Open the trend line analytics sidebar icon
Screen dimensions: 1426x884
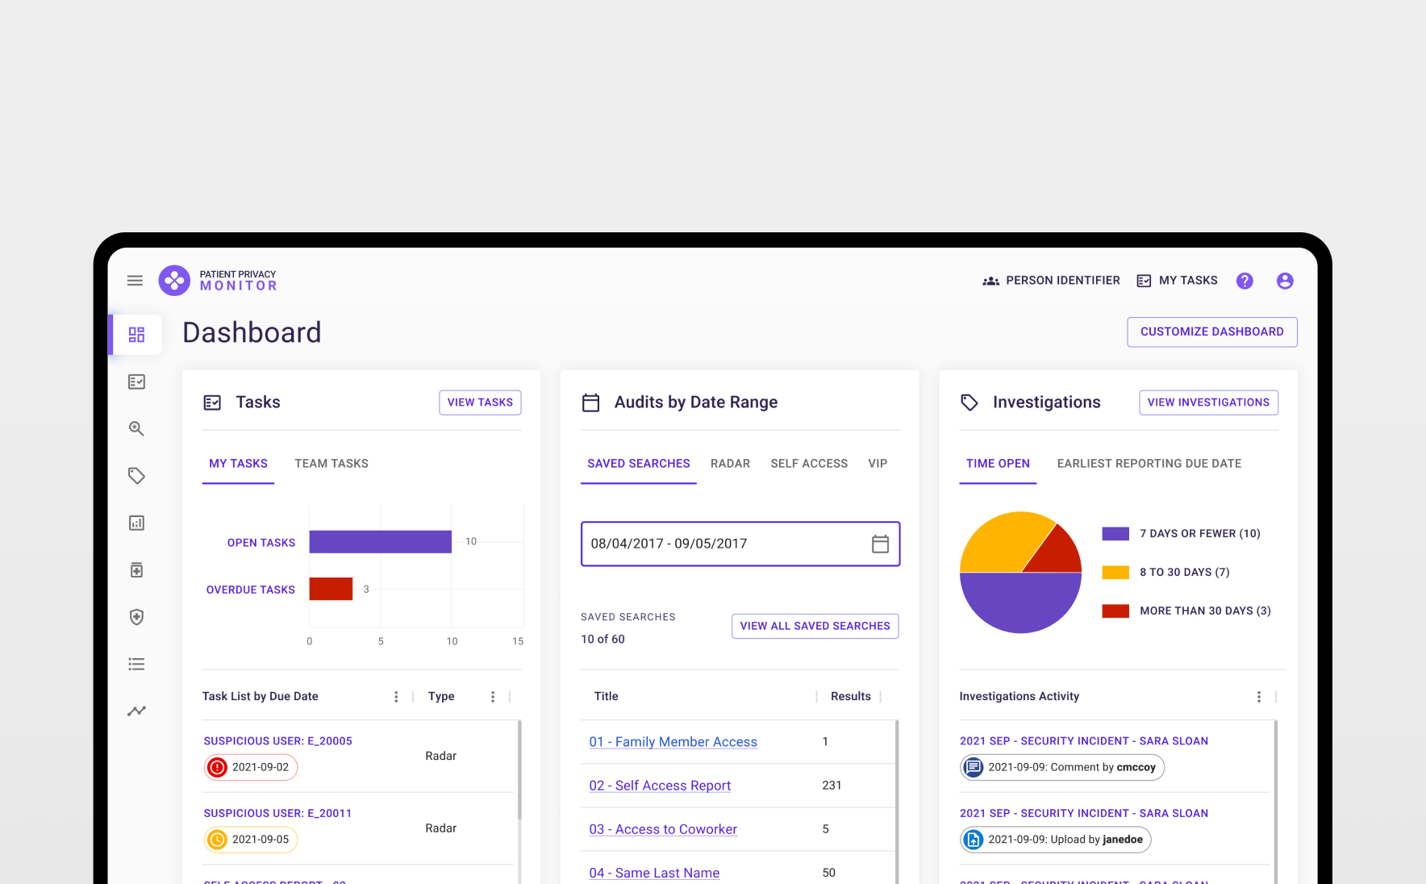(136, 711)
